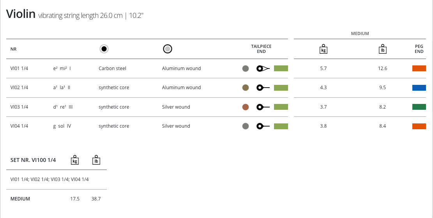Select the reddish-brown ball color dot for VI03

[246, 107]
